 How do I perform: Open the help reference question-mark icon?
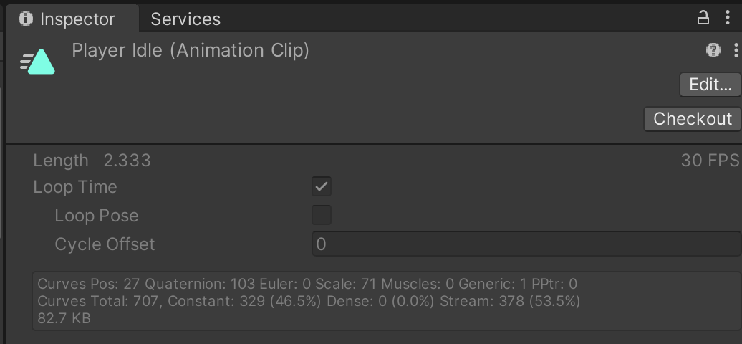pos(713,50)
